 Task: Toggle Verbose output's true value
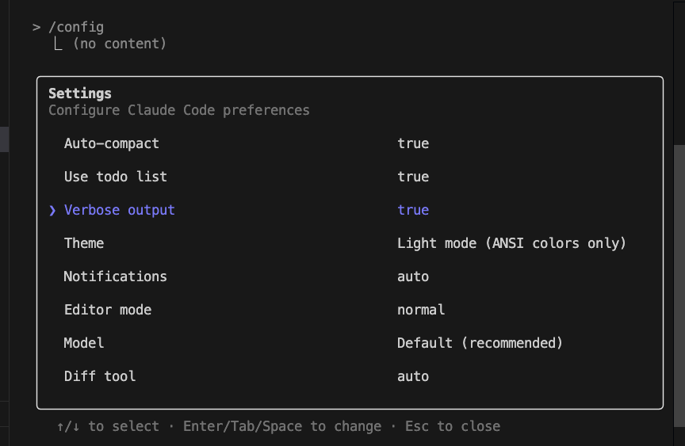click(413, 210)
